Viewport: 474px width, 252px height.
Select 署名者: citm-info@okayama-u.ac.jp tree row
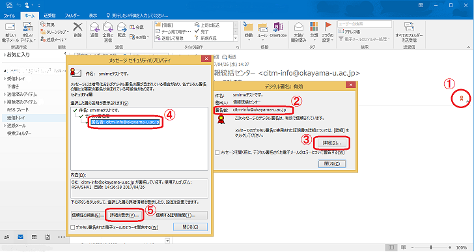[125, 122]
